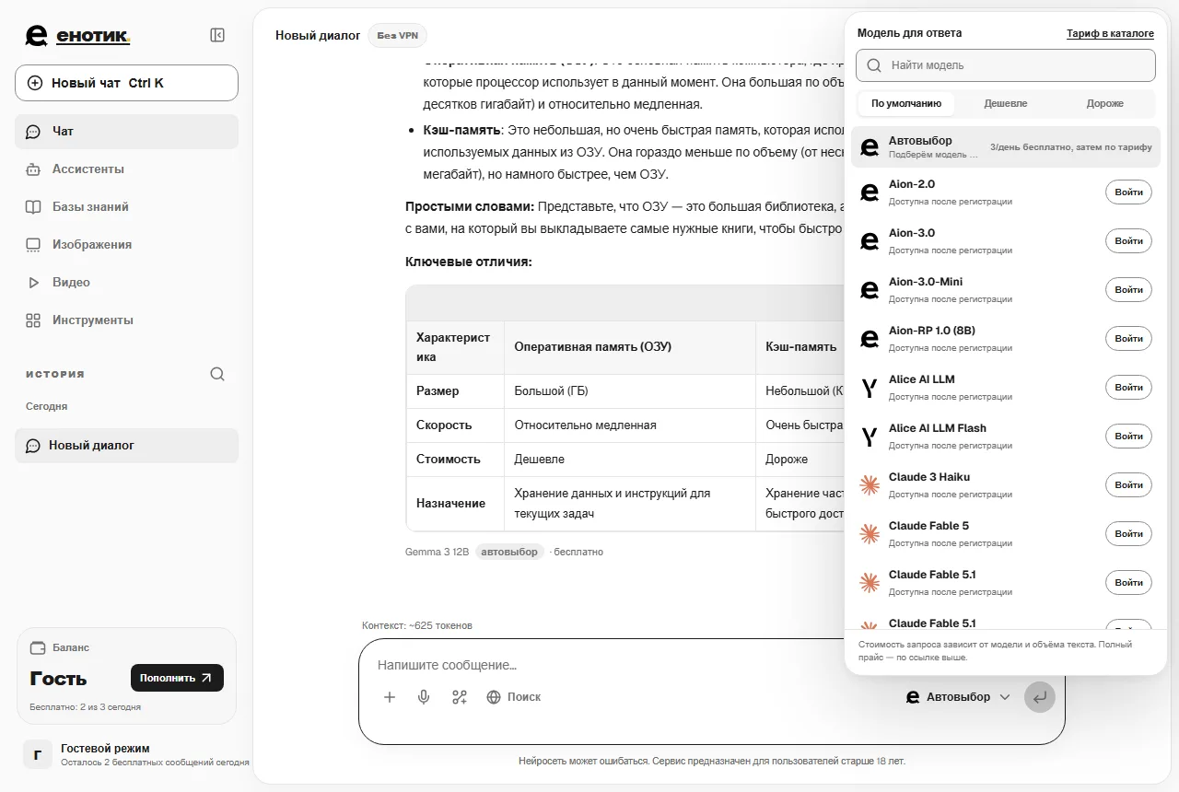This screenshot has height=792, width=1179.
Task: Click the sparkle tools icon beside microphone
Action: coord(460,697)
